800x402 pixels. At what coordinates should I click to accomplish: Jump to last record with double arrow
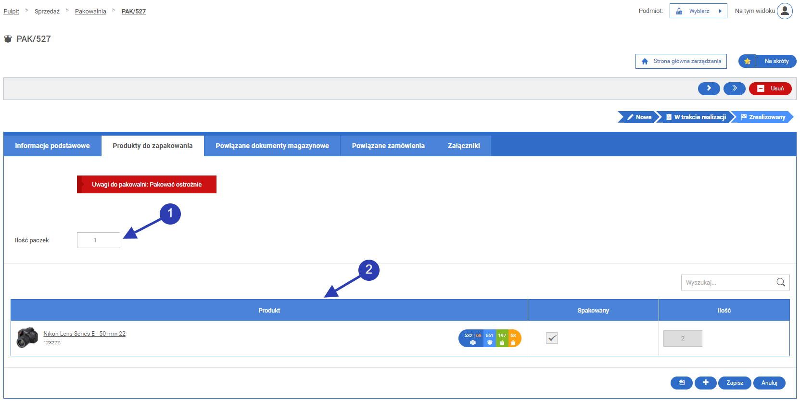(734, 88)
